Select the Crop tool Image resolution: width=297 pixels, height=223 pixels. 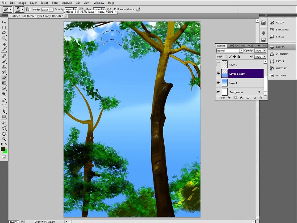[x=4, y=44]
